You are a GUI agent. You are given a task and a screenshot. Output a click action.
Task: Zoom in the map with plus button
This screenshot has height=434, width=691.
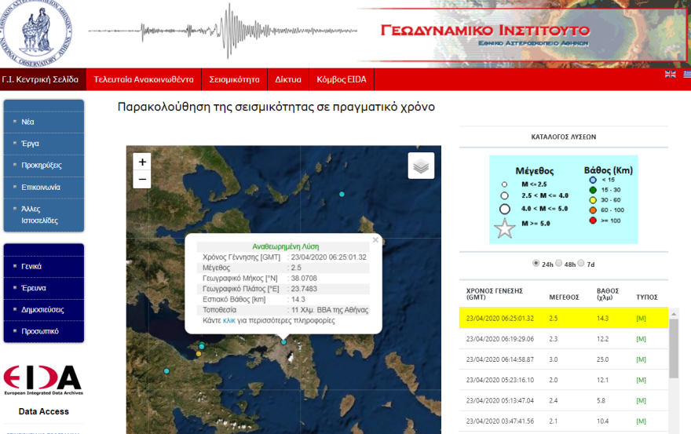(142, 162)
